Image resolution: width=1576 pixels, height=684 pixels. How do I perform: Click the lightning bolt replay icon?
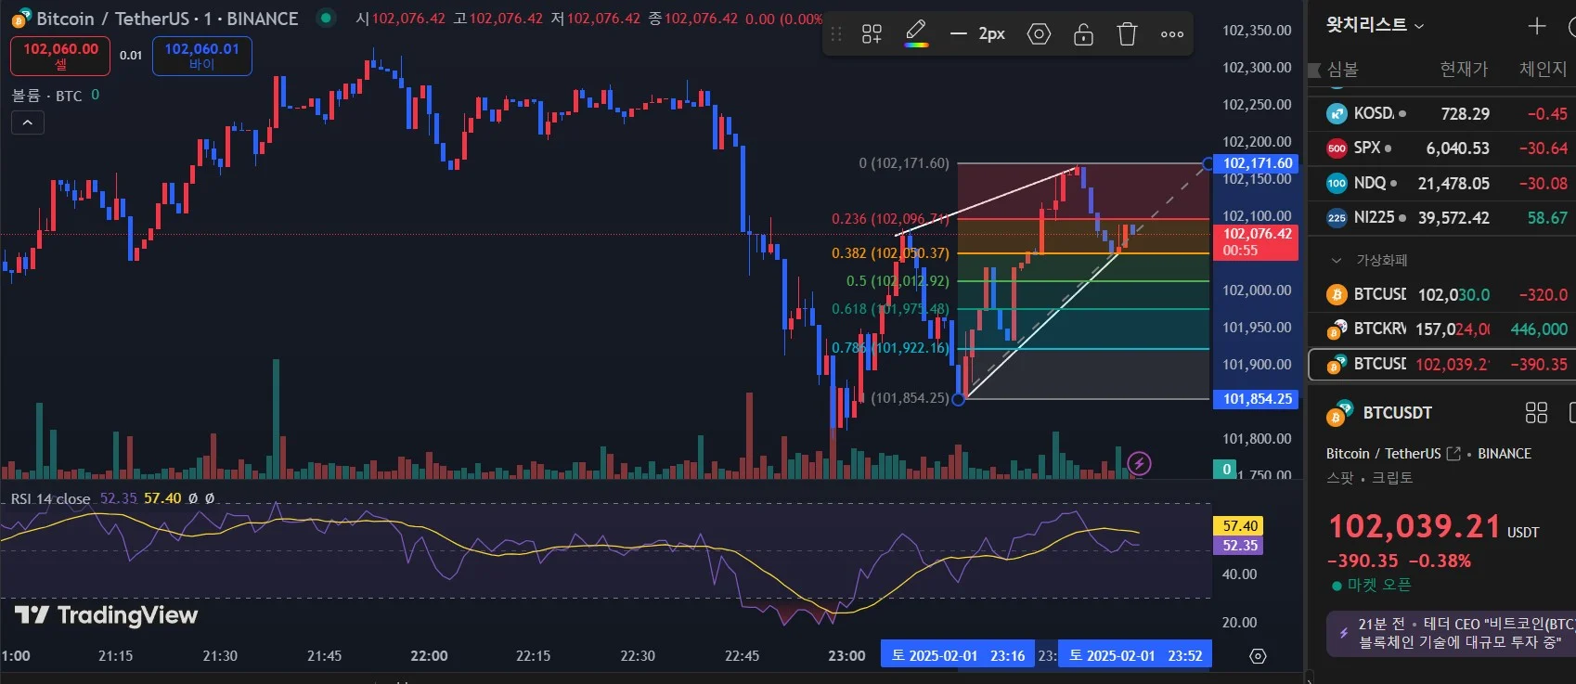coord(1139,463)
